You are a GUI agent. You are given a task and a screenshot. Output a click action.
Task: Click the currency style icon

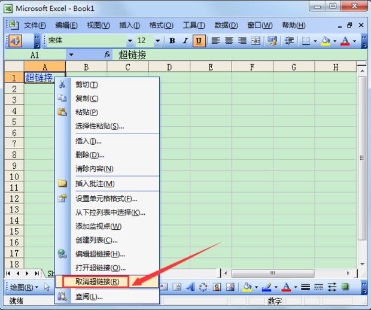[x=272, y=41]
